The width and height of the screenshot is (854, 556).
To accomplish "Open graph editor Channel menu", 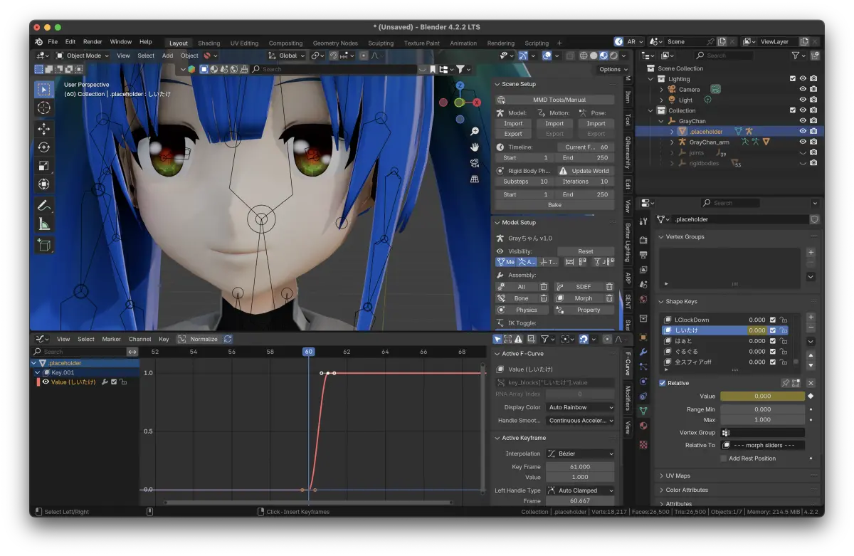I will click(x=139, y=339).
